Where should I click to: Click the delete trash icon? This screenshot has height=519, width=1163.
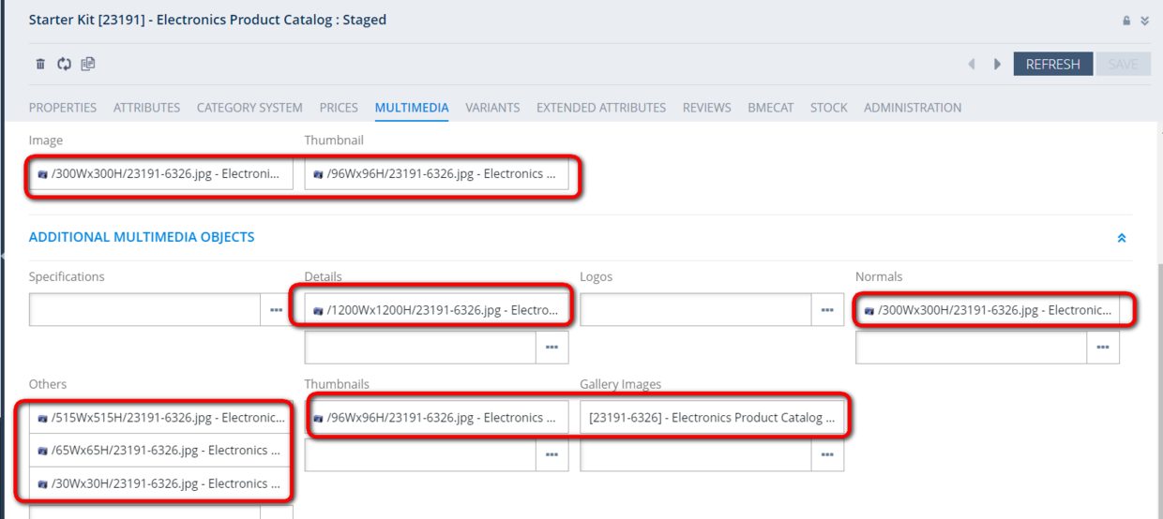tap(40, 65)
